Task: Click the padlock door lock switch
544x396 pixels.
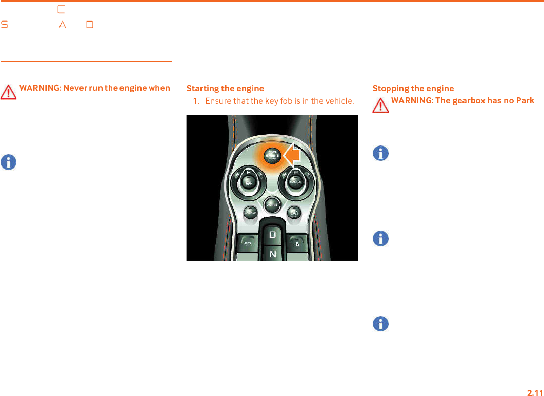Action: tap(297, 243)
